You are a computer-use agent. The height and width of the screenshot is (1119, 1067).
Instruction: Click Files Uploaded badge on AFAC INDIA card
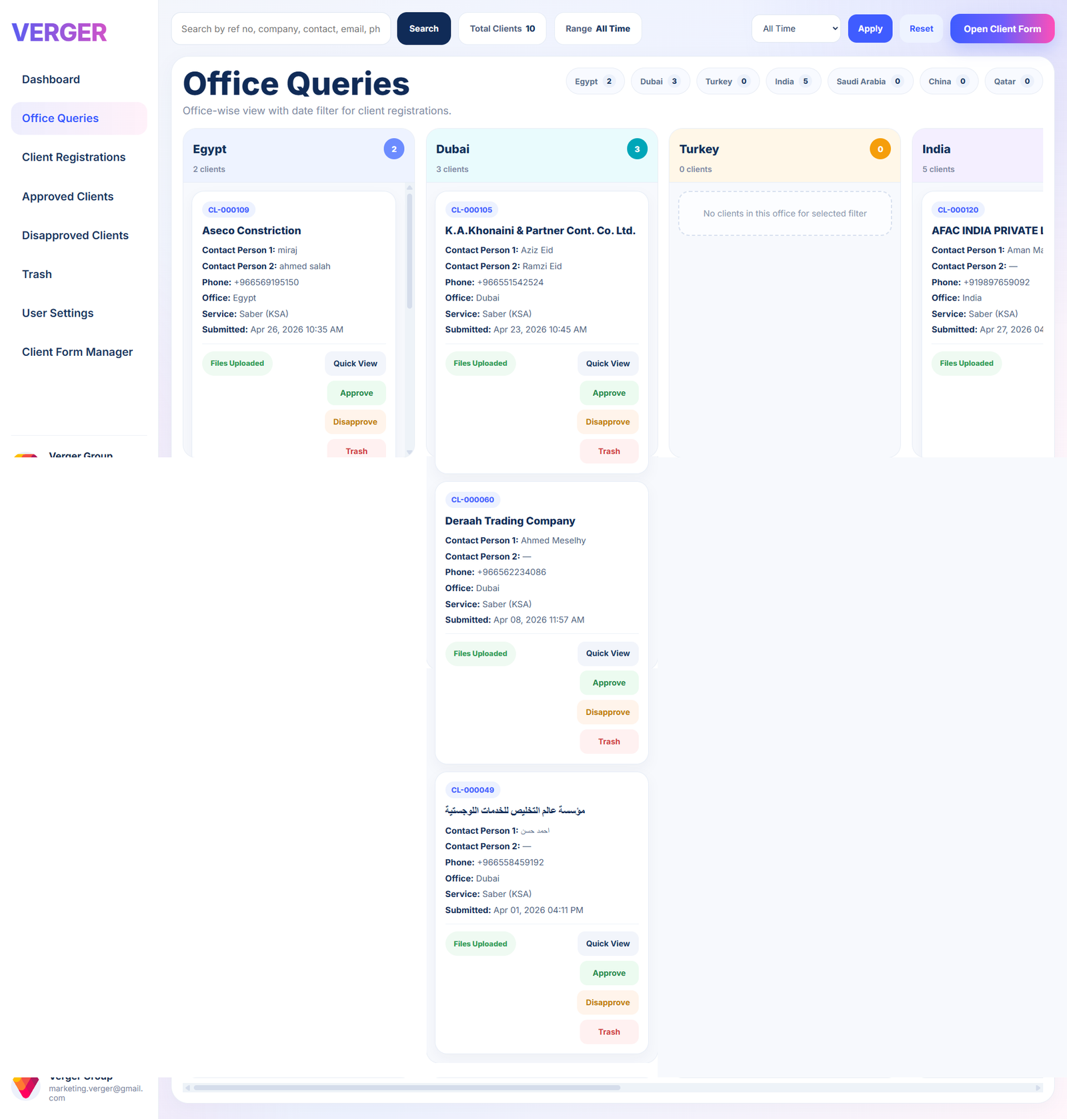(966, 363)
